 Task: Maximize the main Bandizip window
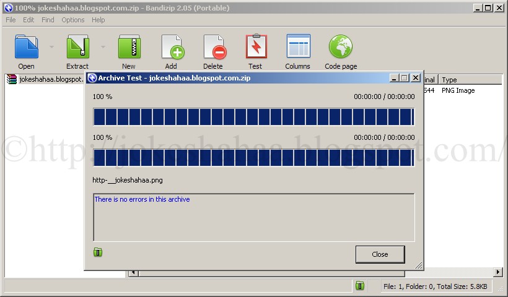pyautogui.click(x=488, y=8)
